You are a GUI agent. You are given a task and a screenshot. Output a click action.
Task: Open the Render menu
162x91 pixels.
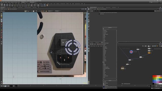click(6, 2)
